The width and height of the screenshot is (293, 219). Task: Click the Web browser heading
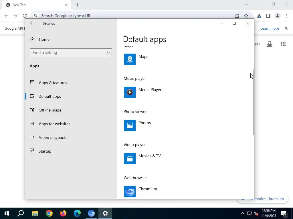(x=135, y=178)
